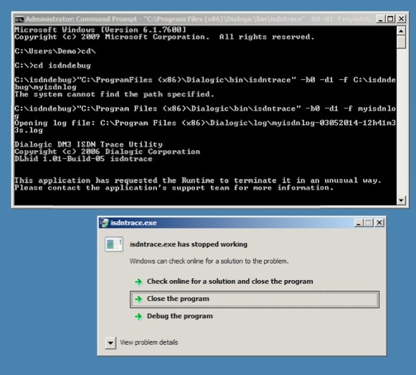This screenshot has width=416, height=375.
Task: Close the isdntrace.exe error dialog
Action: [x=379, y=223]
